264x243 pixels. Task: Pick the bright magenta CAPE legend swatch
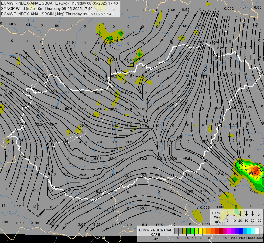[x=229, y=231]
